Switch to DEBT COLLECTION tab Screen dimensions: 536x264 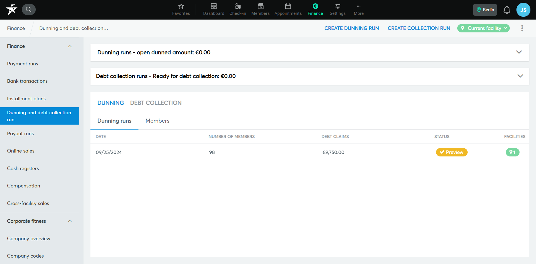tap(156, 103)
